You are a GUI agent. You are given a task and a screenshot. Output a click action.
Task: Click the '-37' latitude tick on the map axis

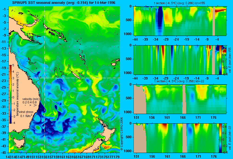pyautogui.click(x=4, y=126)
